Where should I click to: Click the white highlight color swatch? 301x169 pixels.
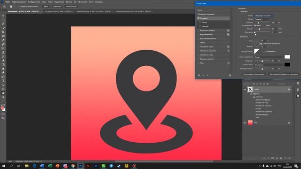click(x=287, y=57)
